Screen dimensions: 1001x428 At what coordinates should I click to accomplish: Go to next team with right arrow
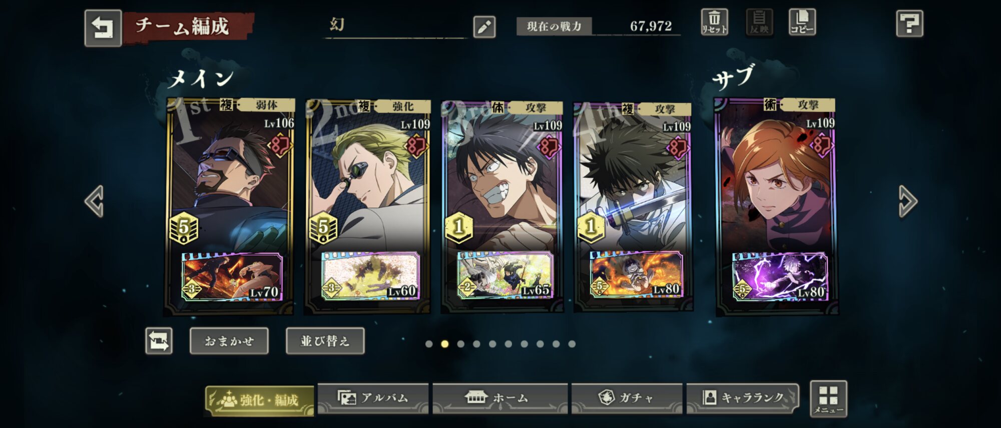[907, 201]
